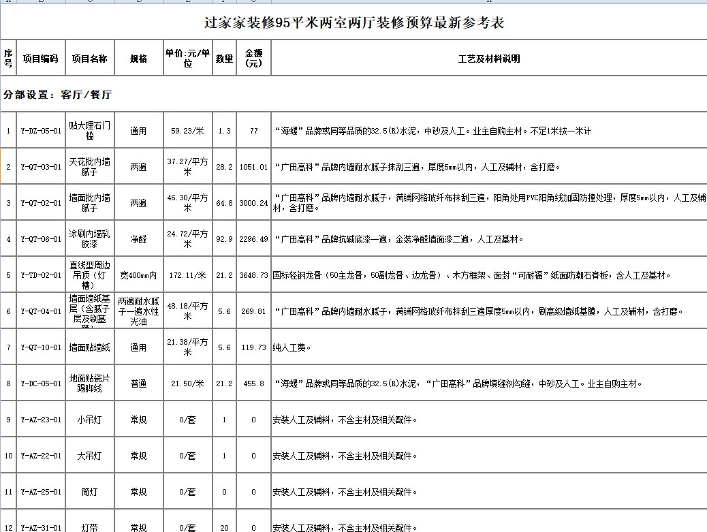Viewport: 707px width, 532px height.
Task: Click the amount cell 119.73
Action: tap(253, 347)
